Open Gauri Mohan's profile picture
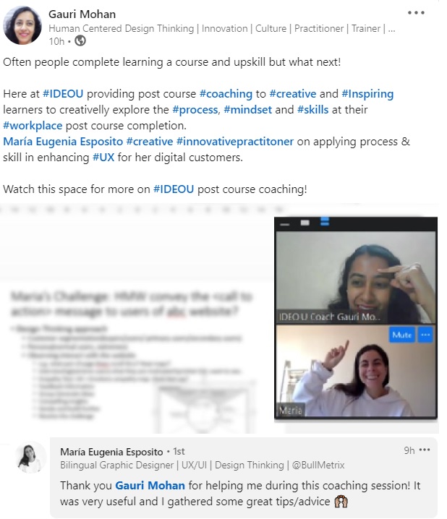447x519 pixels. coord(22,25)
